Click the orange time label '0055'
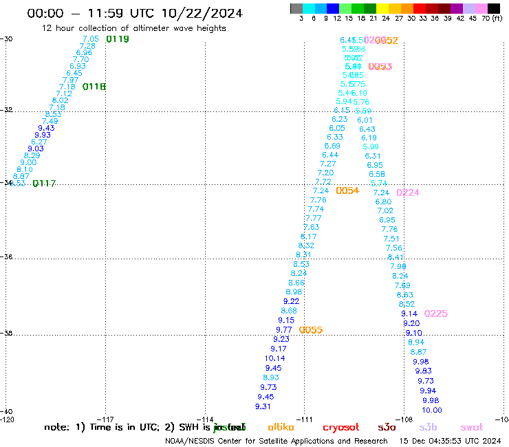The height and width of the screenshot is (447, 509). coord(311,330)
